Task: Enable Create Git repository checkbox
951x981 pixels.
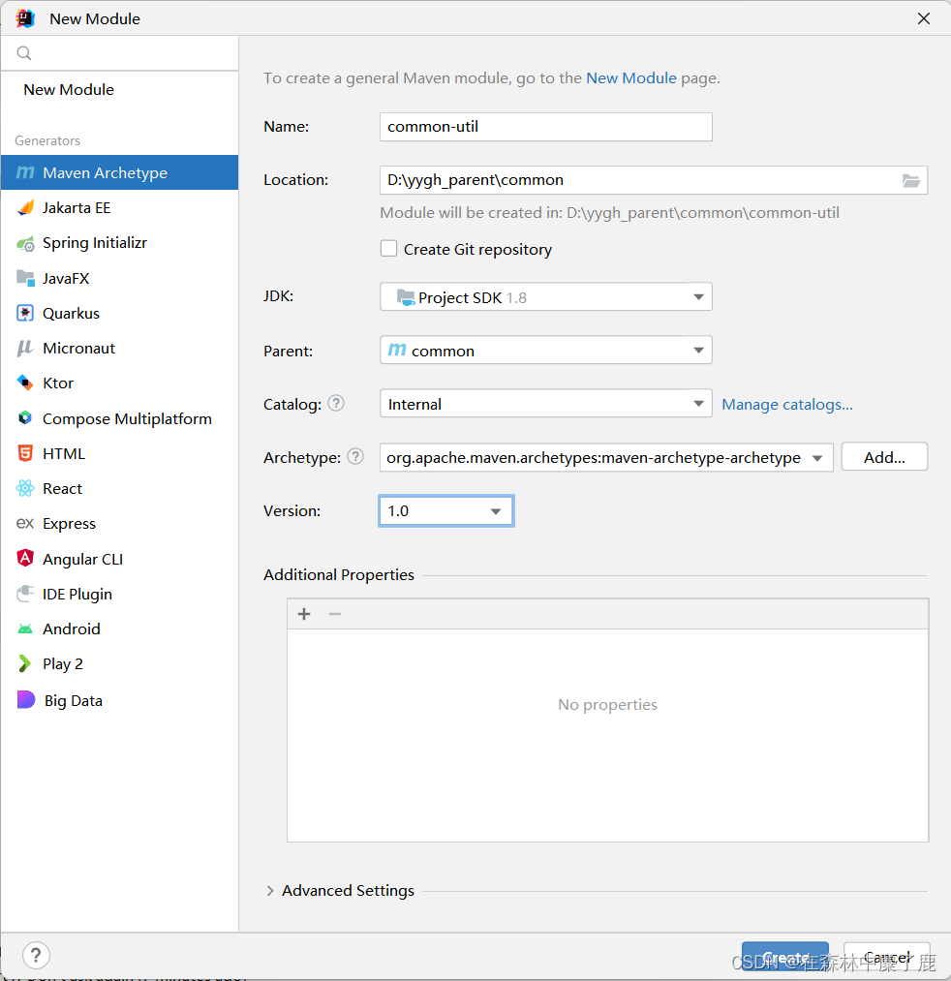Action: [x=389, y=248]
